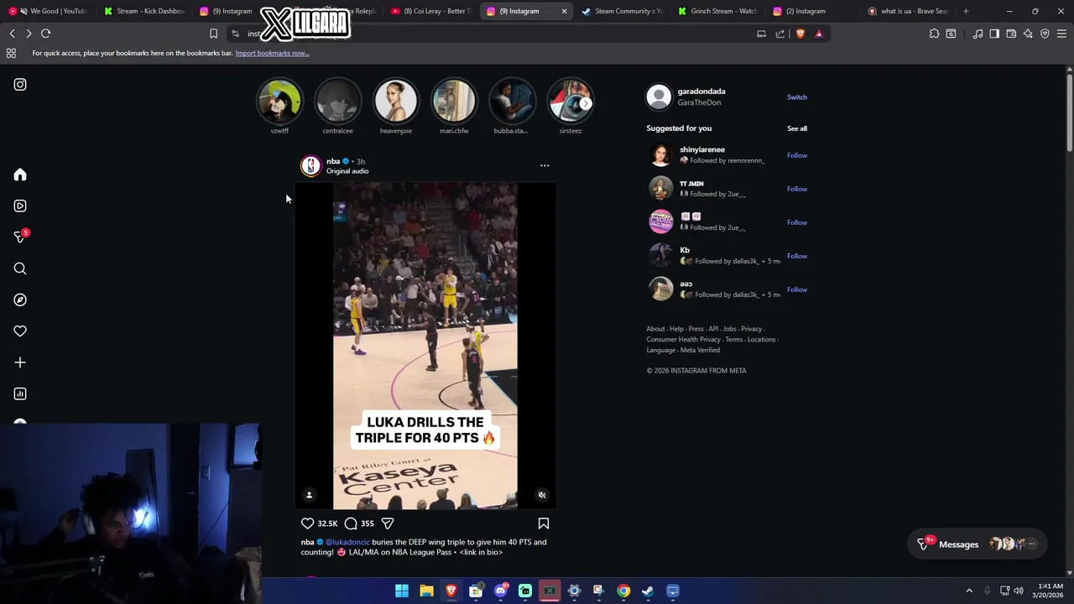Create new post with plus icon
The width and height of the screenshot is (1074, 604).
click(x=20, y=362)
